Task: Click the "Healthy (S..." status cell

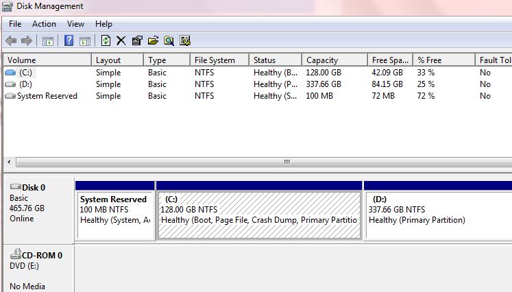Action: 276,96
